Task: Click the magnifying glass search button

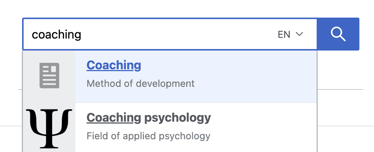Action: [x=338, y=34]
